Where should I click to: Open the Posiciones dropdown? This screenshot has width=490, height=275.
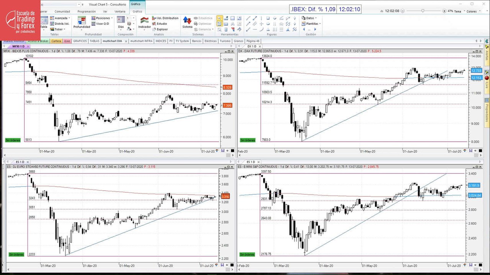coord(102,18)
